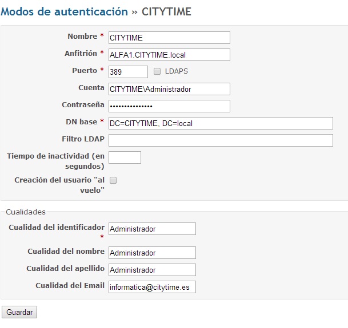Viewport: 348px width, 328px height.
Task: Click the Cualidad del Email field
Action: [x=152, y=287]
